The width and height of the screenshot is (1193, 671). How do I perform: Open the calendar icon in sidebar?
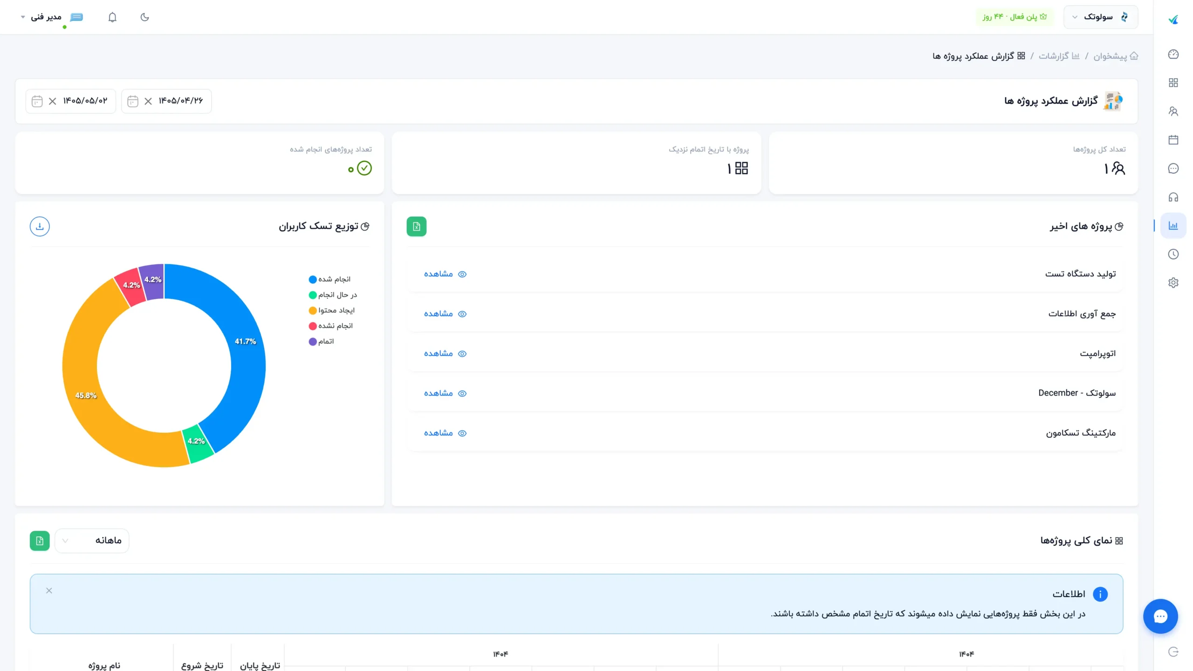1173,140
